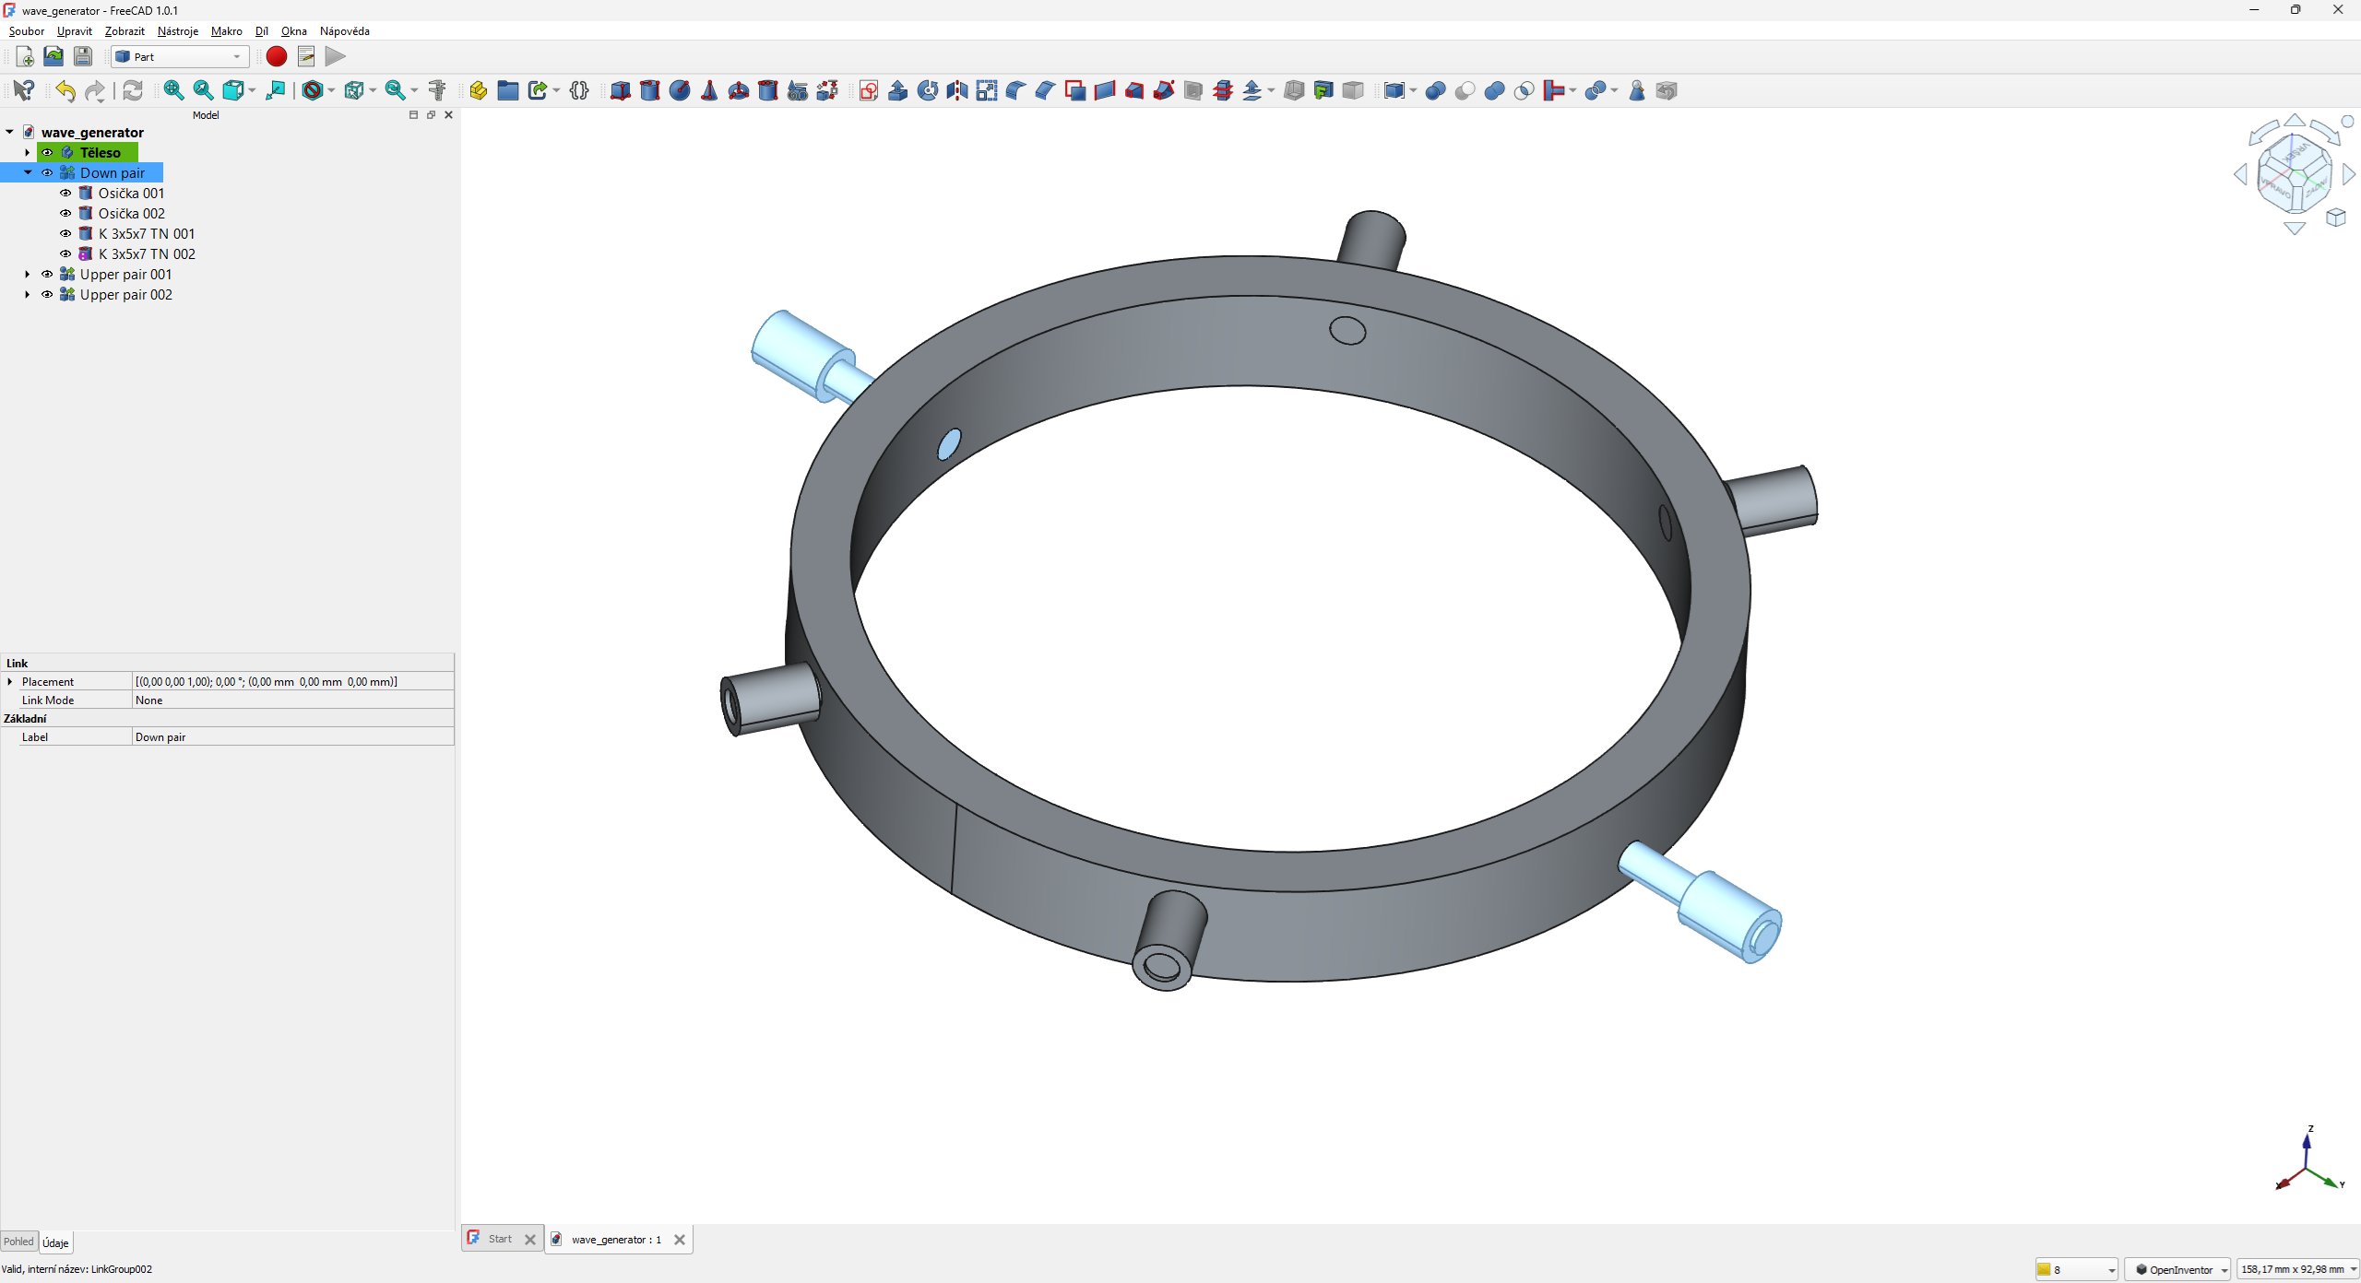Screen dimensions: 2361x1283
Task: Click the Fit All zoom icon
Action: coord(173,90)
